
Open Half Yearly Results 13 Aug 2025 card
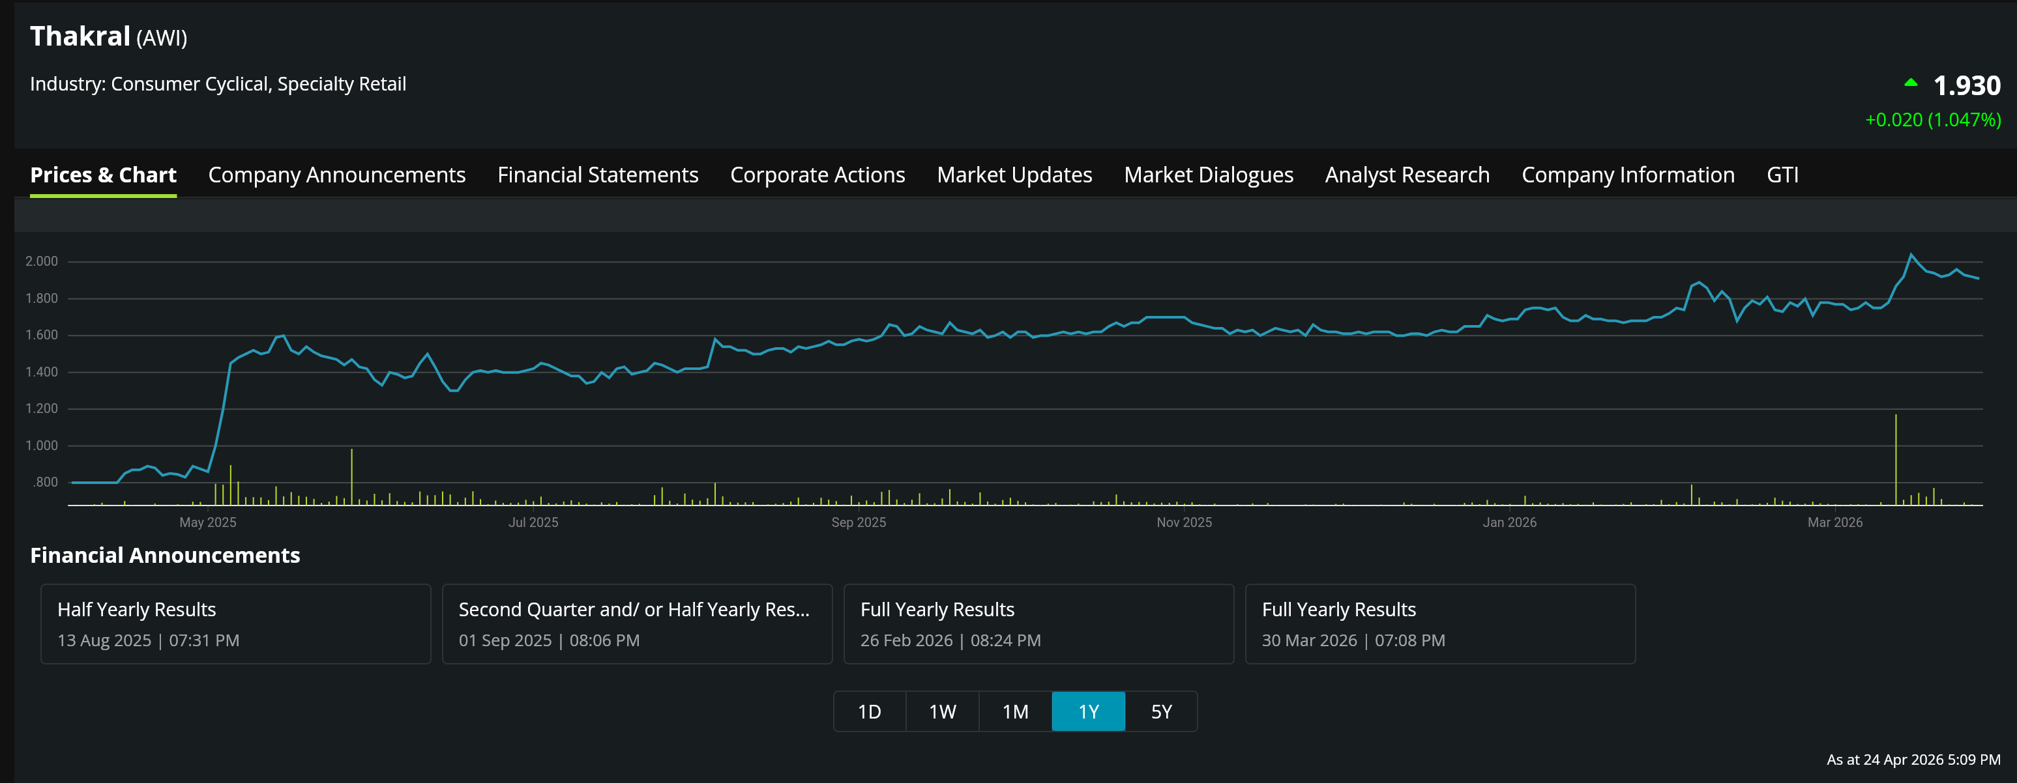pyautogui.click(x=236, y=623)
